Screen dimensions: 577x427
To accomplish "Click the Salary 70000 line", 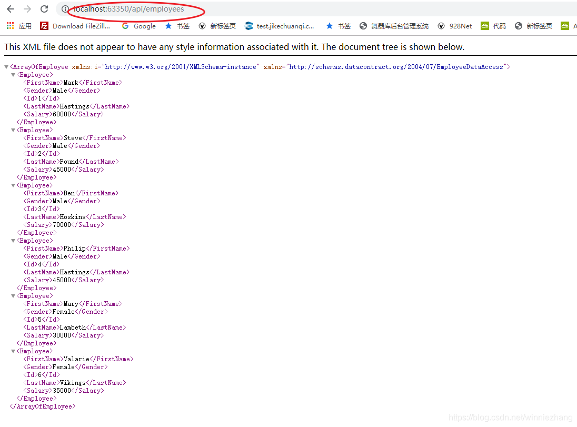I will click(x=64, y=225).
